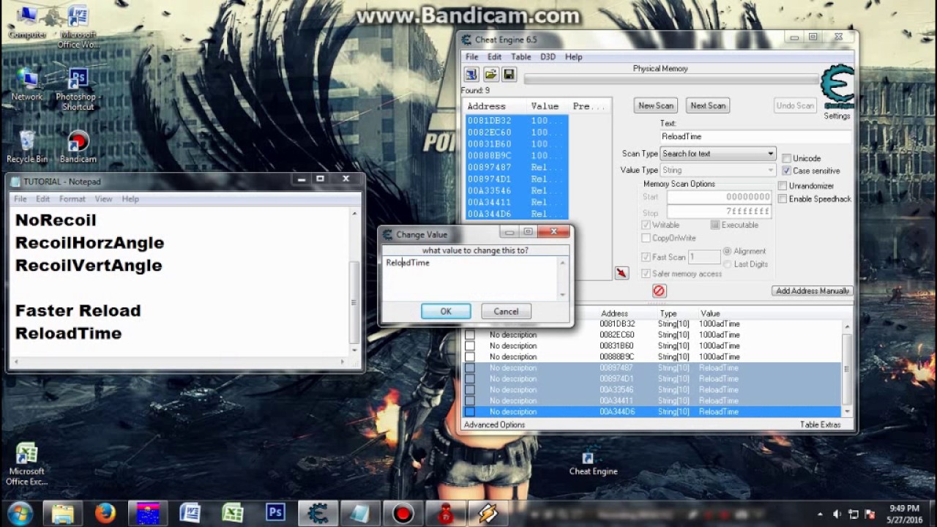Click Add Address Manually
The image size is (937, 527).
point(813,291)
